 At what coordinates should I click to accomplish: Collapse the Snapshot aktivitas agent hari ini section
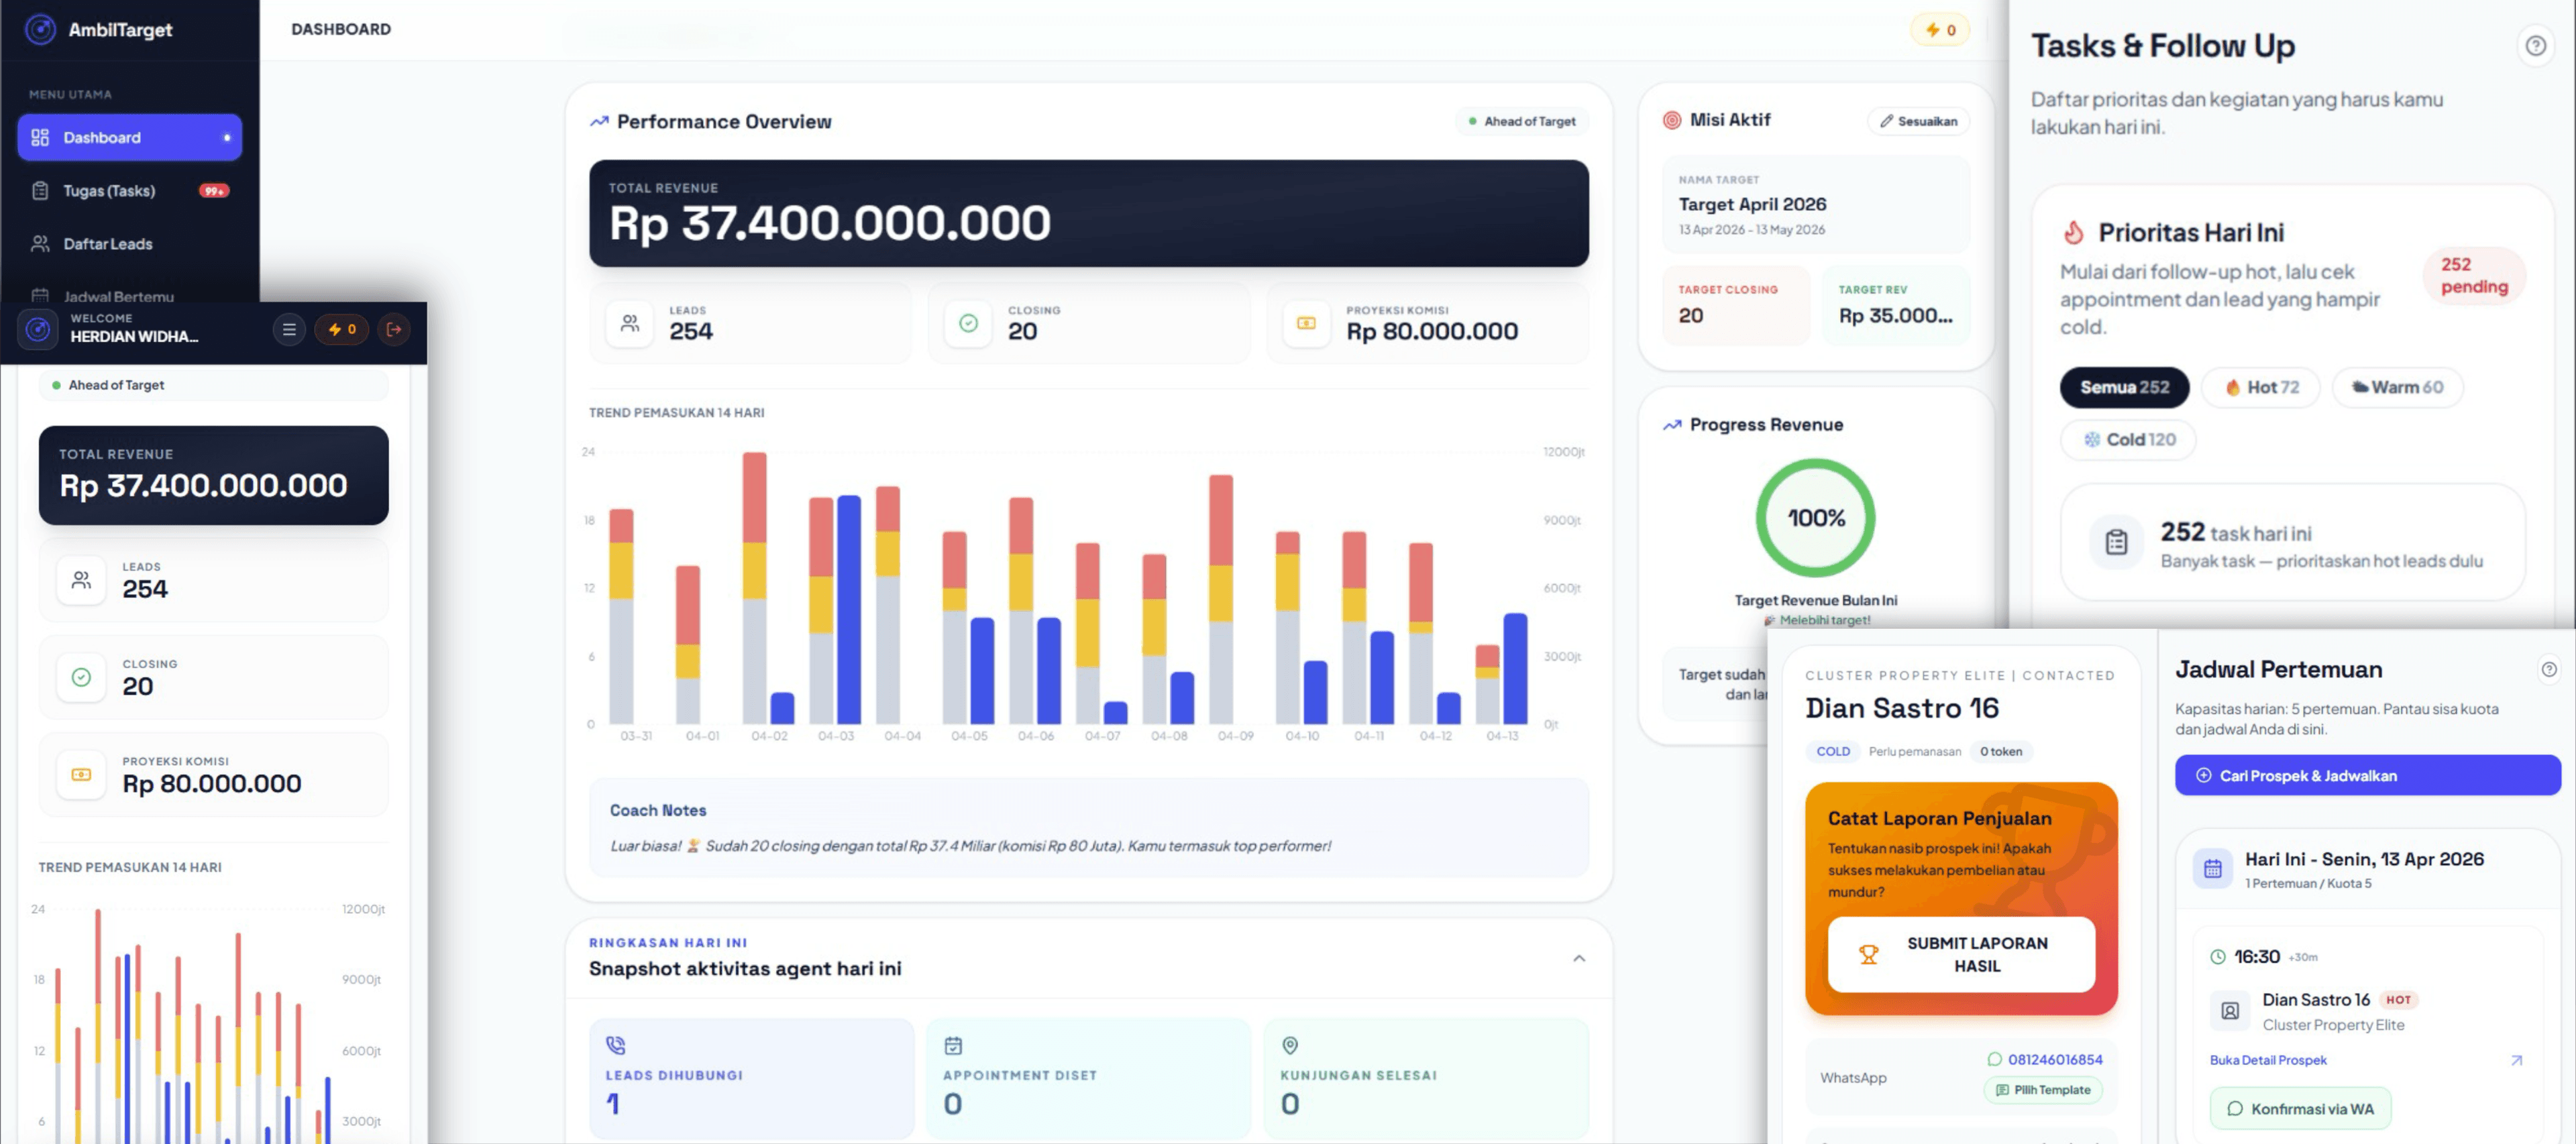click(1579, 958)
